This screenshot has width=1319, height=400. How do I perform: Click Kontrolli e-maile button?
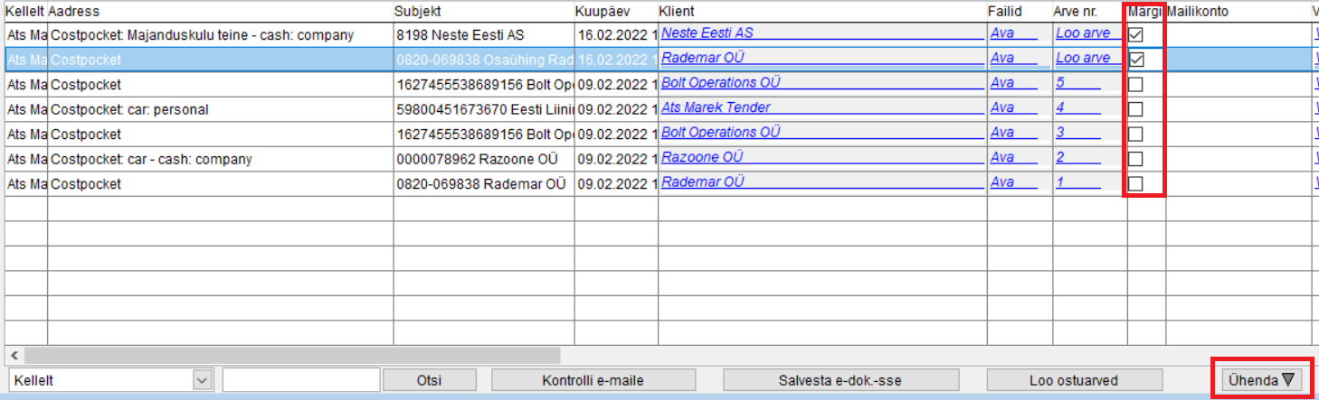pyautogui.click(x=593, y=380)
